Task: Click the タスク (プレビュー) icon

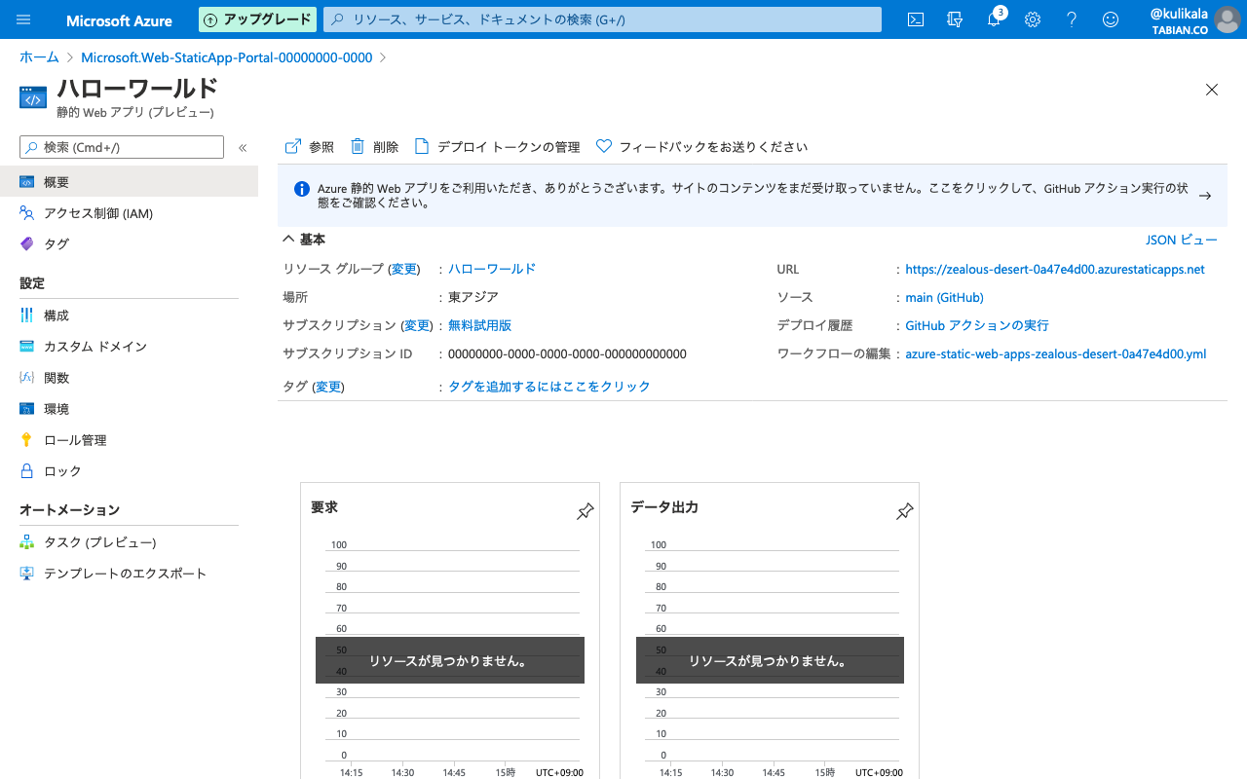Action: pos(27,542)
